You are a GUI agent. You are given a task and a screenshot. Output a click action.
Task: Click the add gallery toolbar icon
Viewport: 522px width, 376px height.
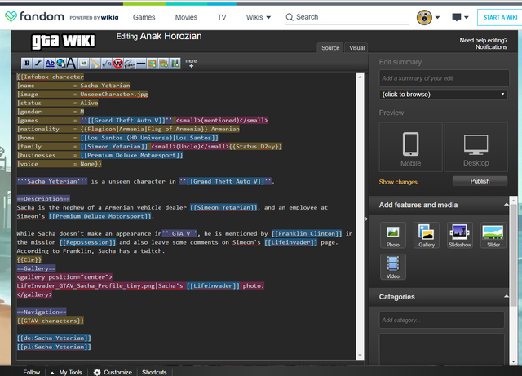coord(163,64)
